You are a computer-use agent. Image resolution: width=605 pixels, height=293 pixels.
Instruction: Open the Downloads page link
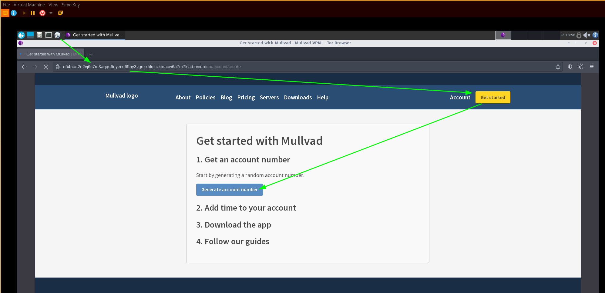click(x=298, y=98)
